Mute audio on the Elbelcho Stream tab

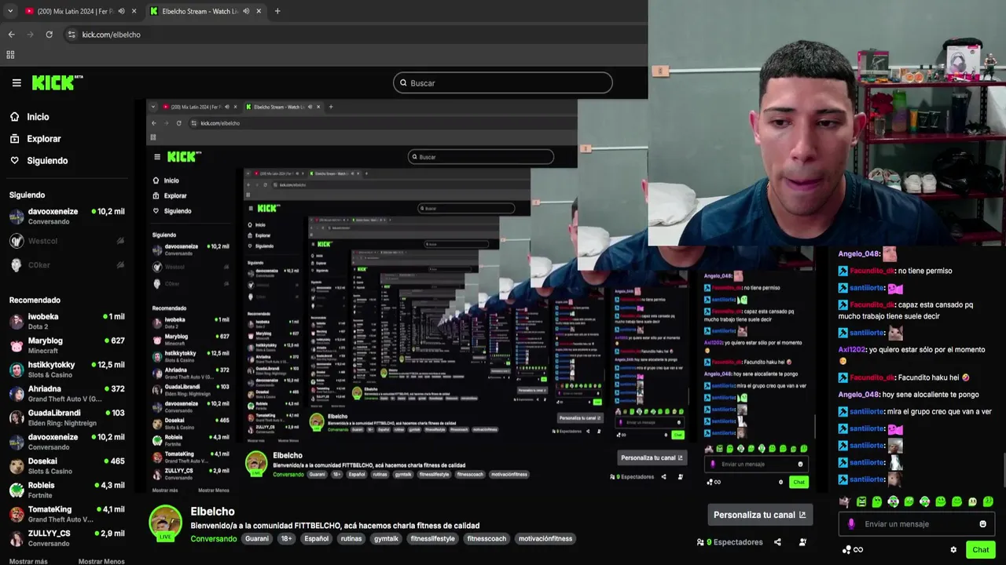pos(246,11)
